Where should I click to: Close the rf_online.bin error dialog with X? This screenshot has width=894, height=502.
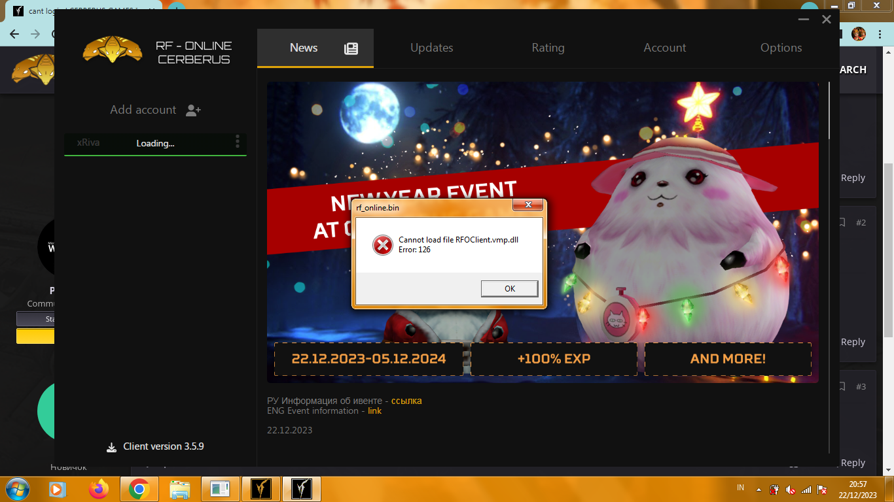coord(527,206)
